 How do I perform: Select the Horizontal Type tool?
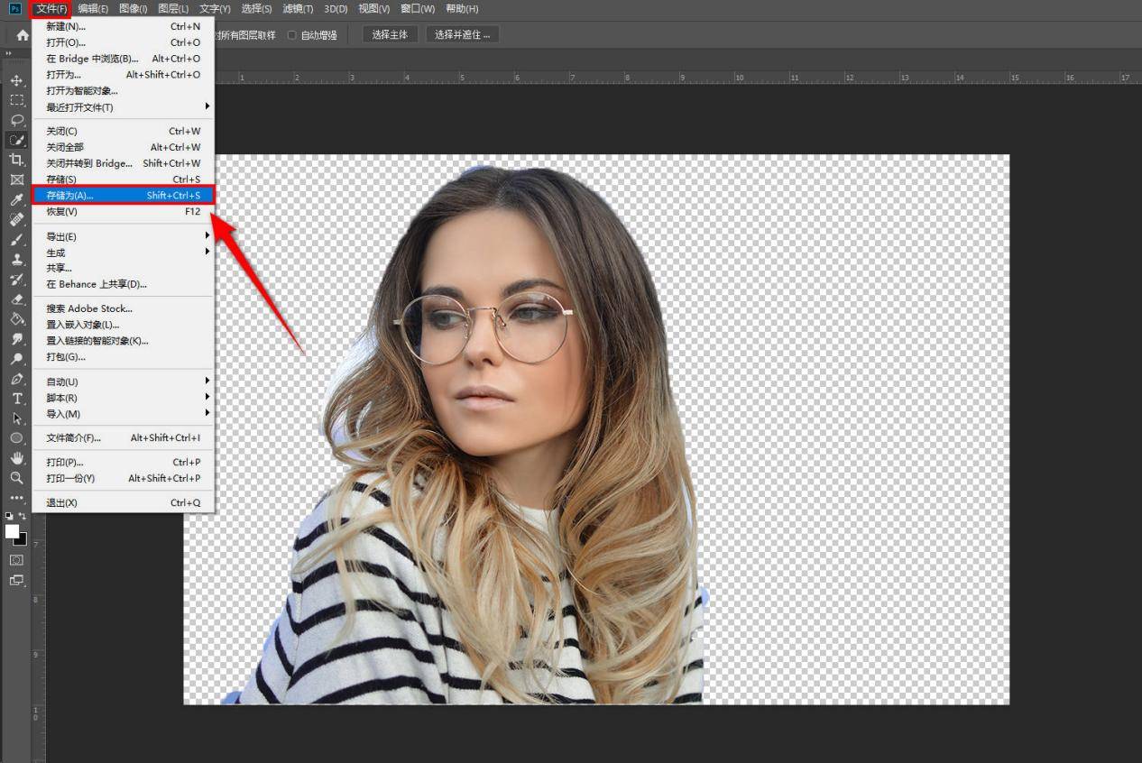16,398
